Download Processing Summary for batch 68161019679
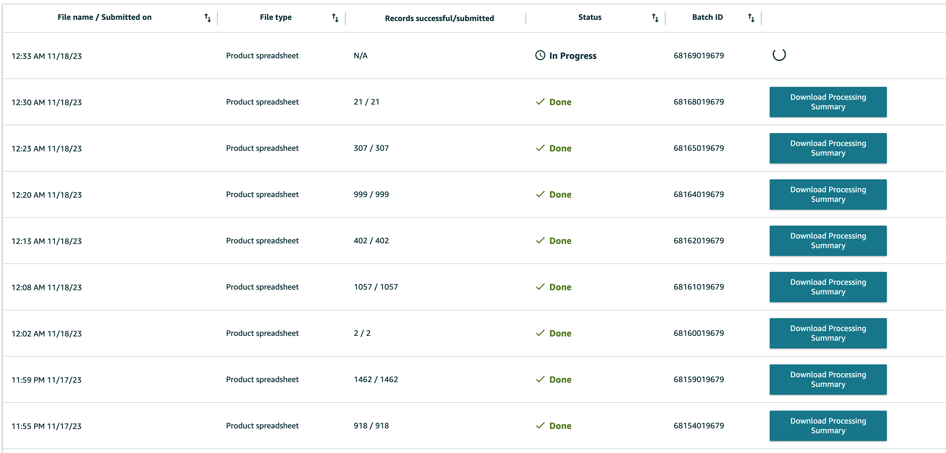The width and height of the screenshot is (946, 453). coord(828,287)
